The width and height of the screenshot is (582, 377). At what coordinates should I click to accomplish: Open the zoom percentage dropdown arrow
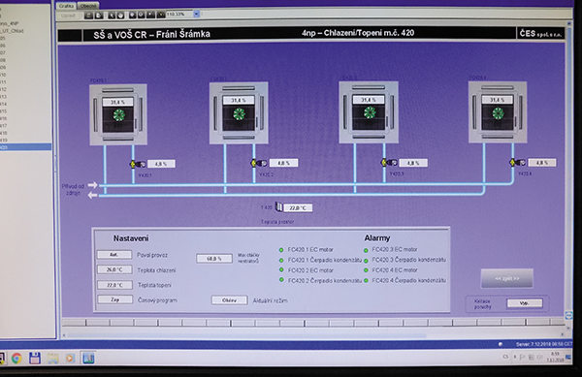coord(196,15)
